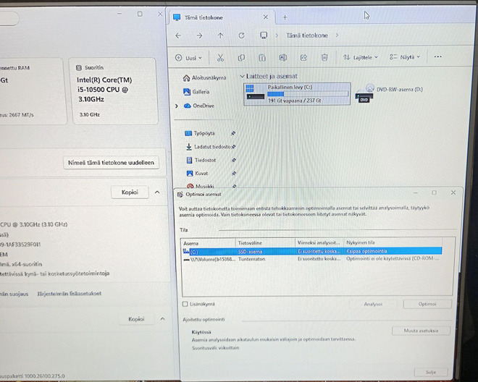The width and height of the screenshot is (478, 382).
Task: Open the Uusi dropdown menu
Action: click(x=188, y=58)
